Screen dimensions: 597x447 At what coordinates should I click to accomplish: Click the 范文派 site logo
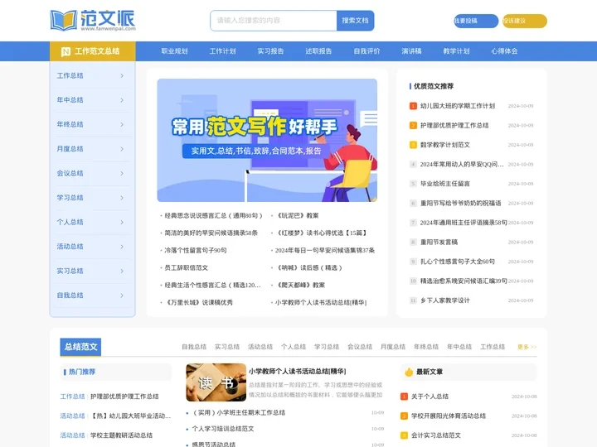tap(91, 20)
